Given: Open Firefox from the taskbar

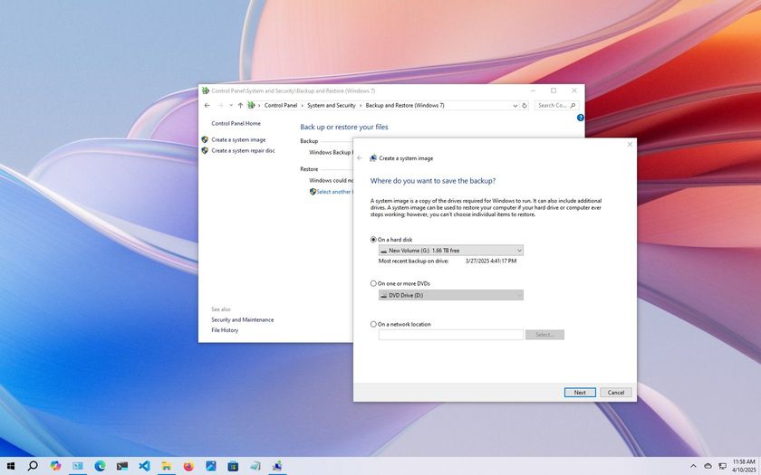Looking at the screenshot, I should click(x=188, y=466).
